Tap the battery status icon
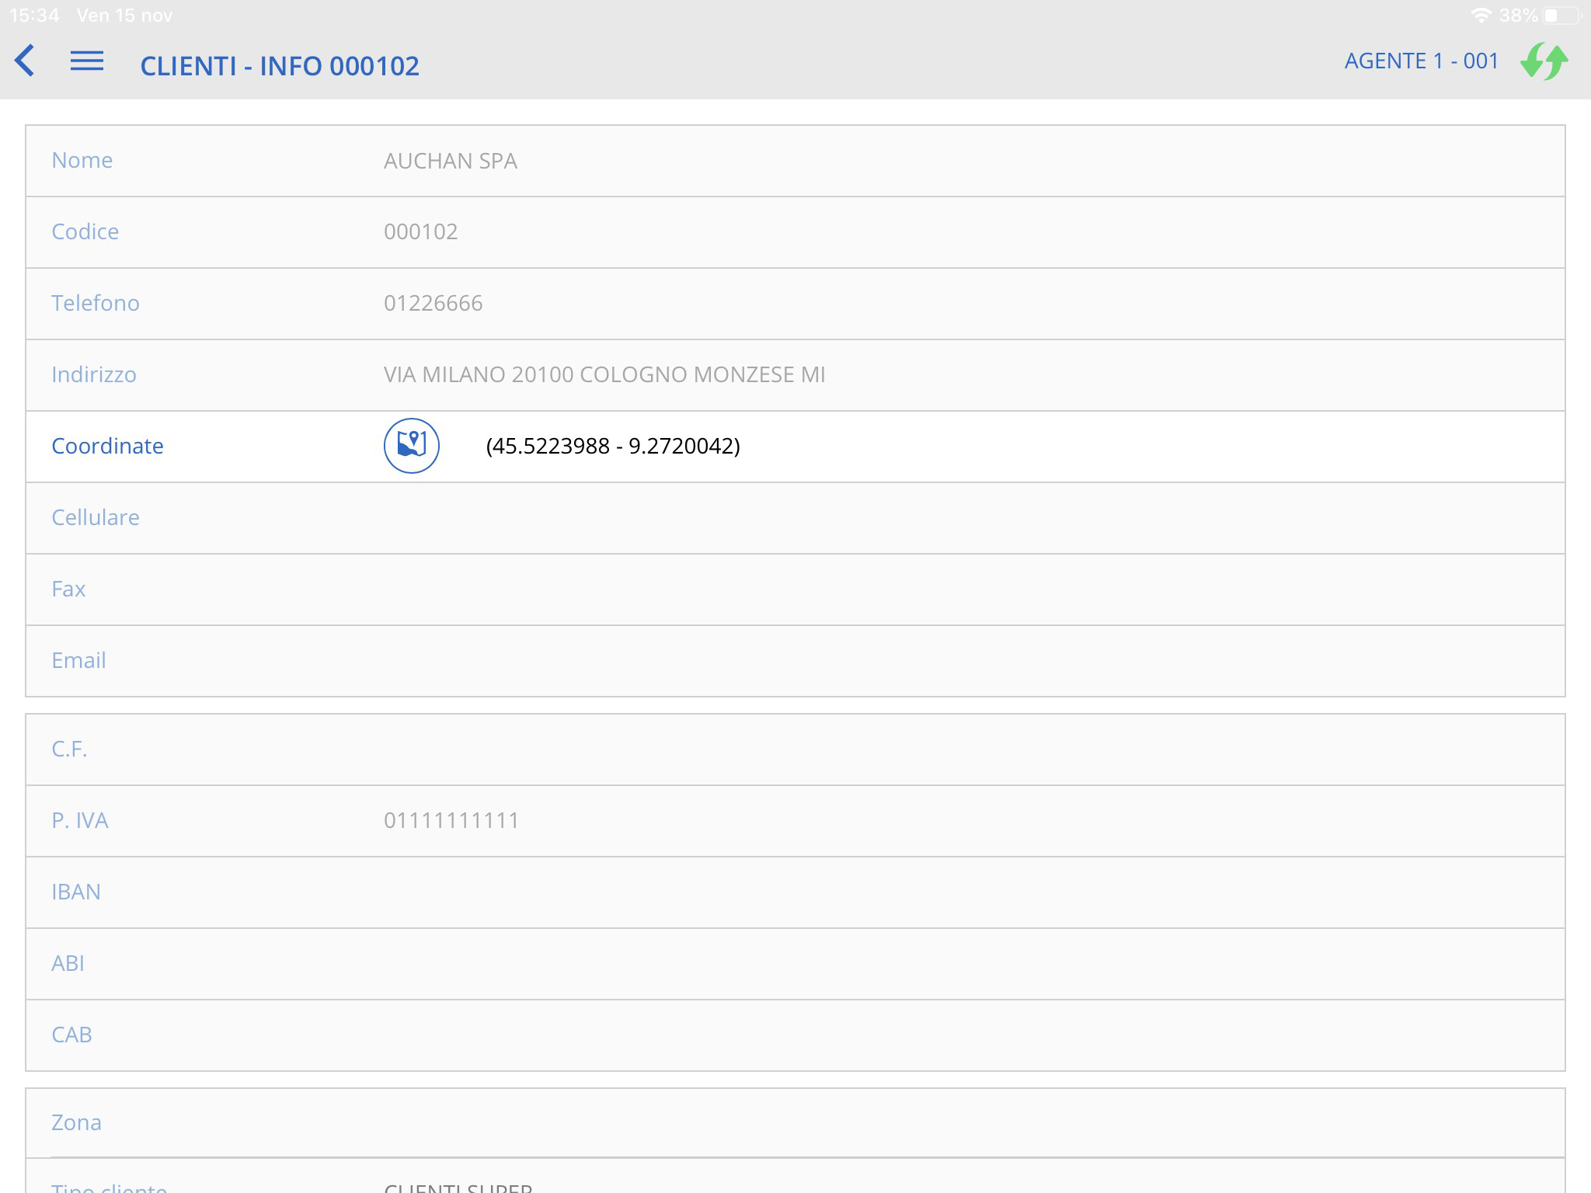The image size is (1591, 1193). tap(1562, 15)
